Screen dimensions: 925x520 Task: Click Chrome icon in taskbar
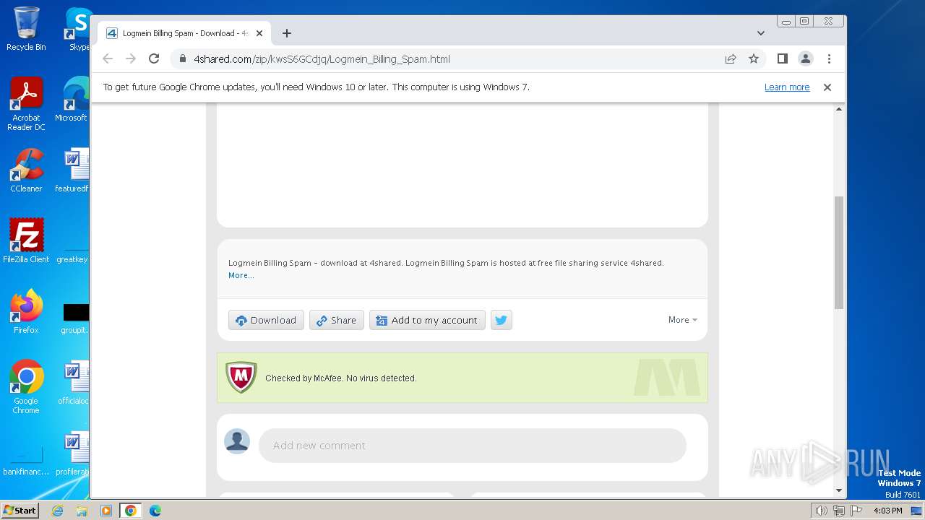pos(131,511)
